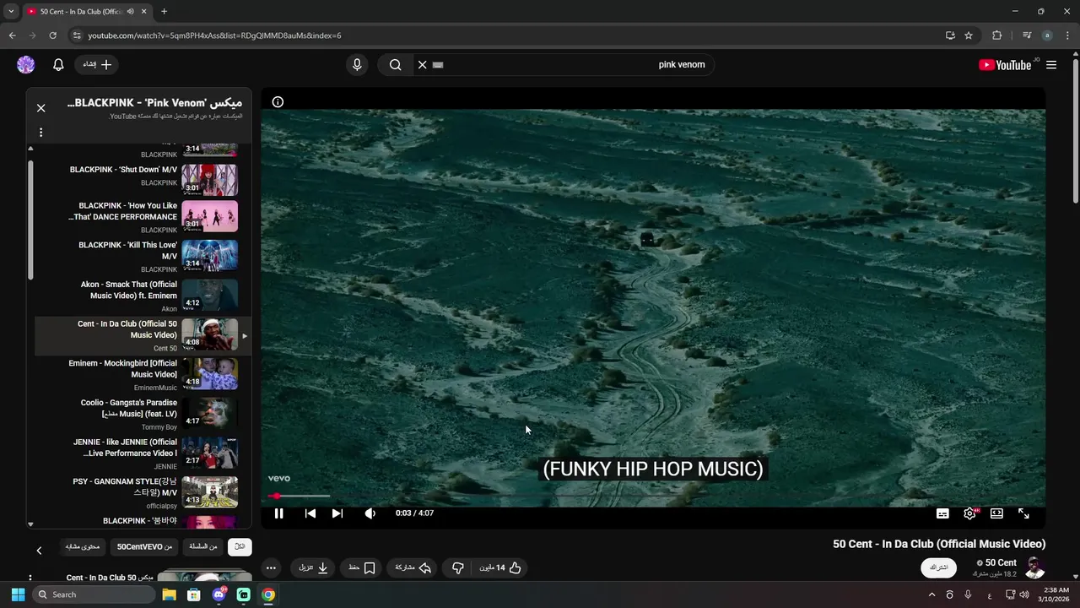1080x608 pixels.
Task: Open the notifications bell
Action: coord(58,65)
